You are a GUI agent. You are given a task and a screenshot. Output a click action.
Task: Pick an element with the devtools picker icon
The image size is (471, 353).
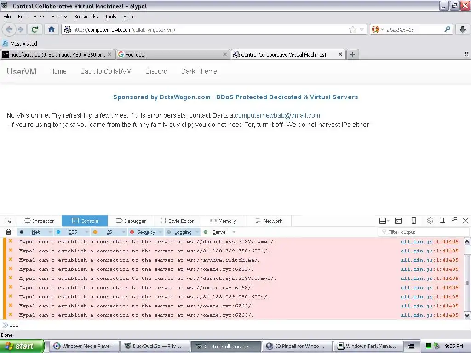point(8,221)
